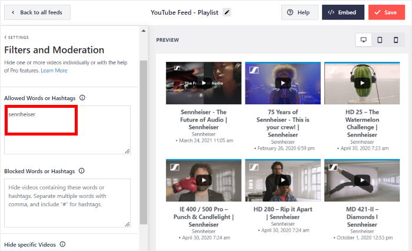Viewport: 412px width, 251px height.
Task: Click into the Allowed Words textarea
Action: pos(67,130)
